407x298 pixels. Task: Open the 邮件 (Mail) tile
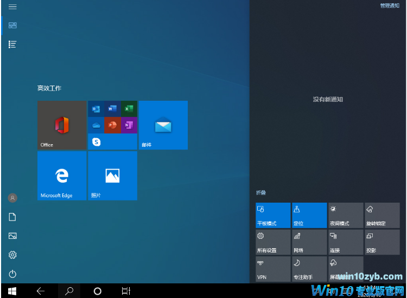point(163,125)
